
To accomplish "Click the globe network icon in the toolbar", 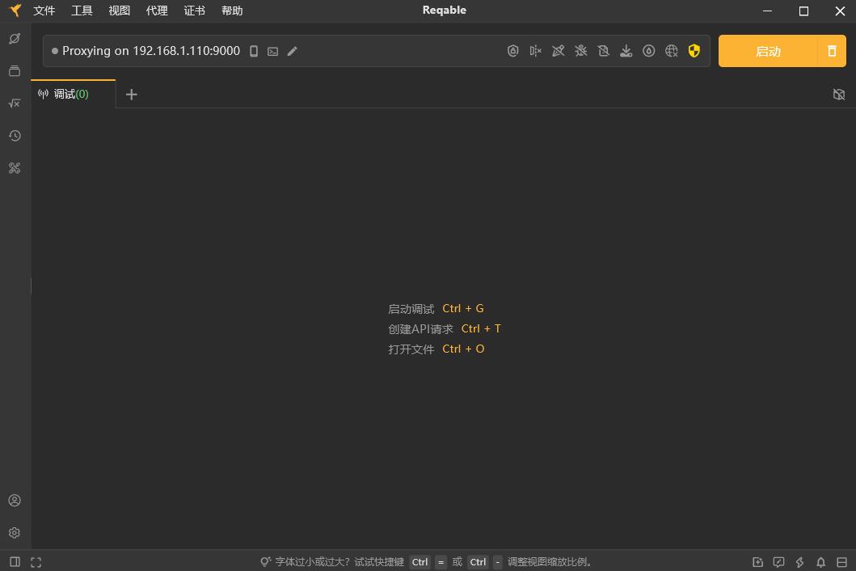I will click(x=671, y=50).
